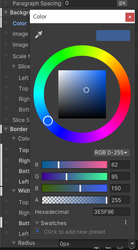Click the G channel slider

(x=74, y=176)
